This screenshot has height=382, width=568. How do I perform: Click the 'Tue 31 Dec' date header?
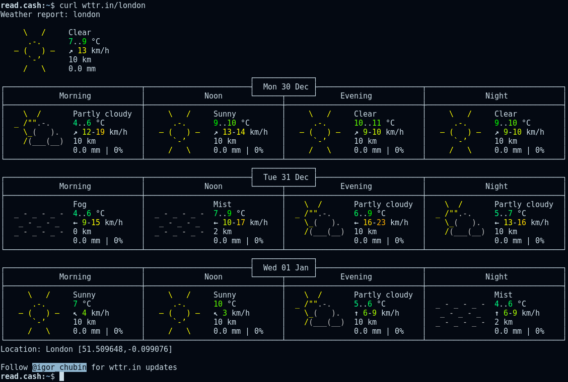(x=286, y=177)
